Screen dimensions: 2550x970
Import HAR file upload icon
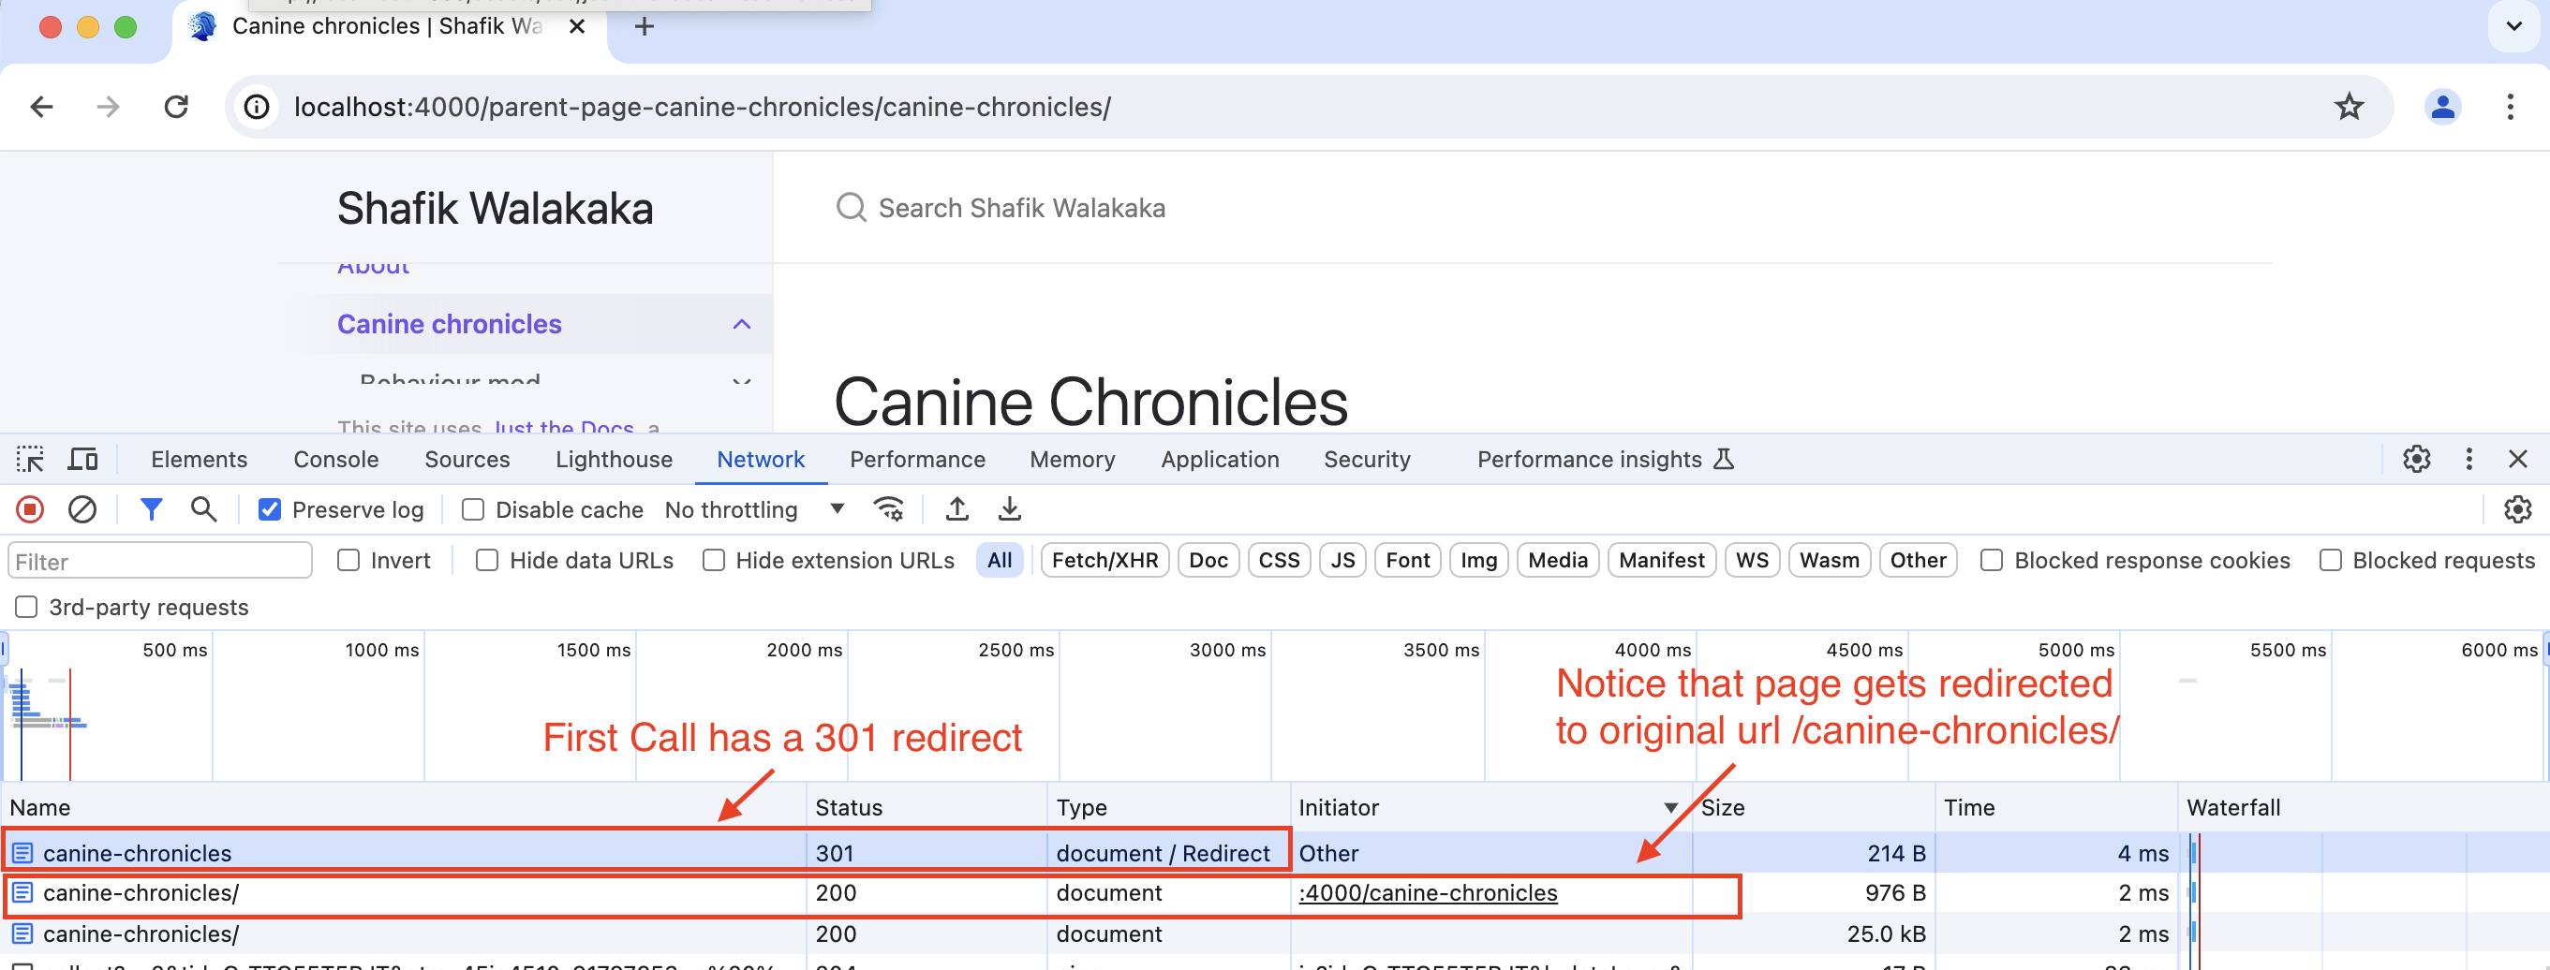[956, 509]
